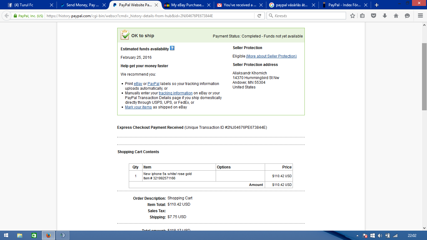Save page to Pocket icon

point(374,16)
